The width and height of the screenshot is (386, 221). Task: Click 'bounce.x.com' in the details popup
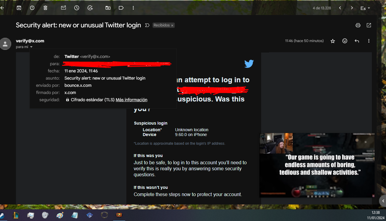[x=78, y=85]
